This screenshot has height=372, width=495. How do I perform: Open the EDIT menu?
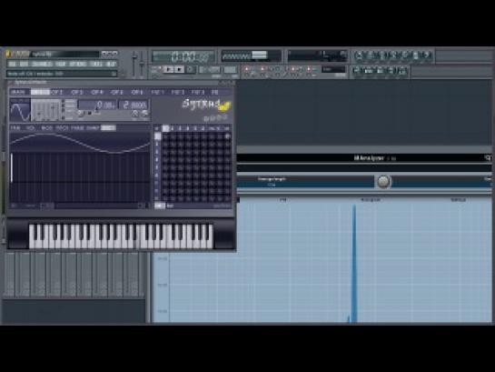point(24,65)
